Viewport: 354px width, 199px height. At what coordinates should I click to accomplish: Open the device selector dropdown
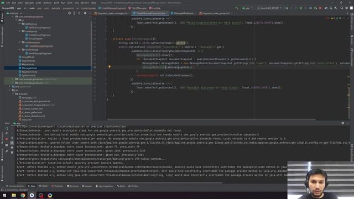269,8
